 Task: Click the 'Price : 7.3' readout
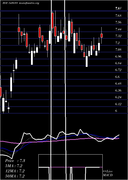click(x=15, y=161)
